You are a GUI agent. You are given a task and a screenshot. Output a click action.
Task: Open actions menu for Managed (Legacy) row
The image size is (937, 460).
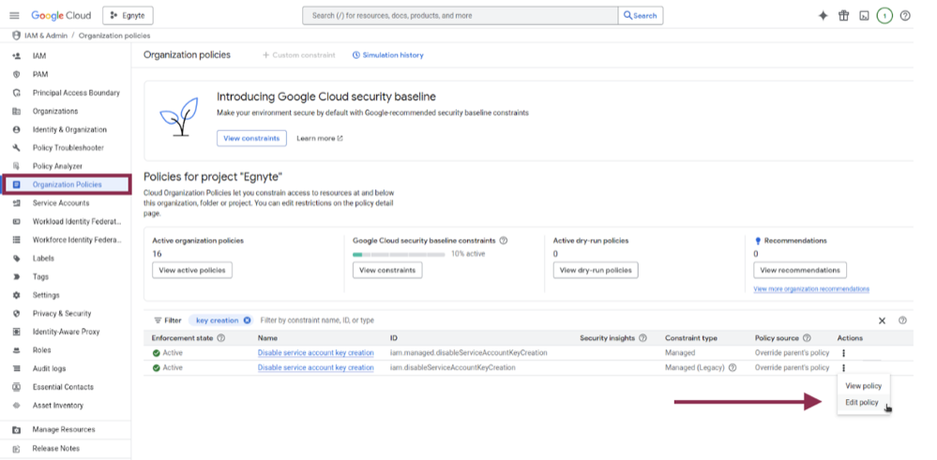click(x=843, y=367)
